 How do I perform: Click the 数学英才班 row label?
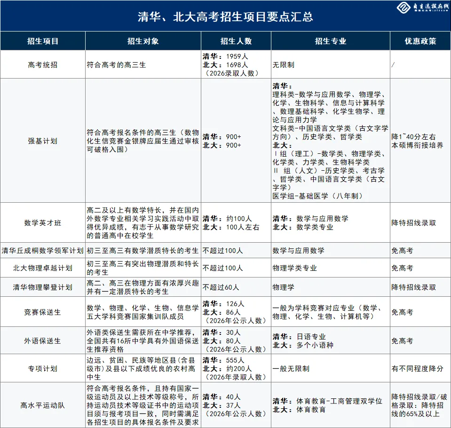[43, 222]
